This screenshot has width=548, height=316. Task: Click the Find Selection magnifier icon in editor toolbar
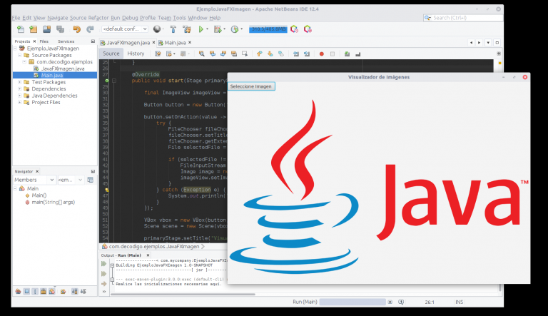pos(202,53)
